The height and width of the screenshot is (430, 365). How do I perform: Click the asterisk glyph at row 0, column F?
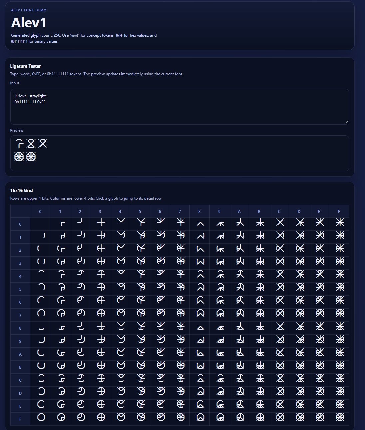(x=340, y=223)
